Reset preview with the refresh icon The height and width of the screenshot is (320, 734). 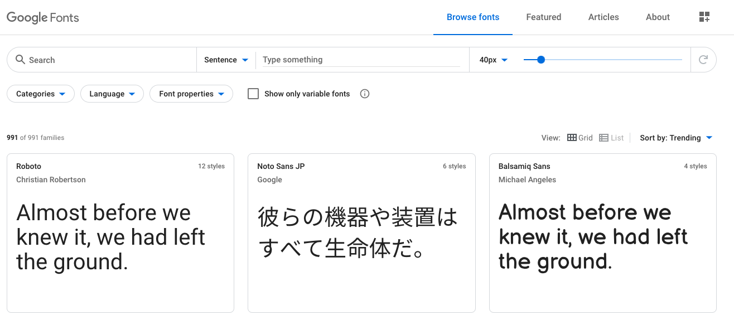[703, 60]
